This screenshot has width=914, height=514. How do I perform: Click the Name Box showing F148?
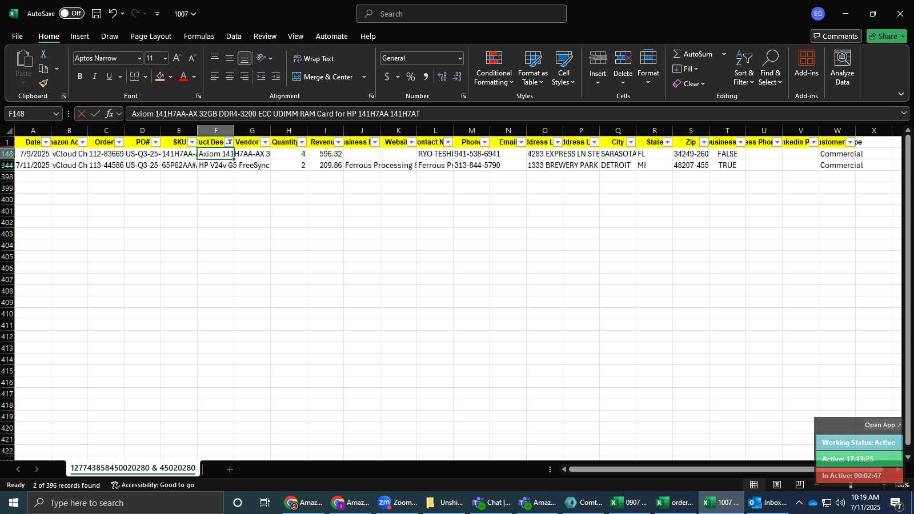coord(29,114)
